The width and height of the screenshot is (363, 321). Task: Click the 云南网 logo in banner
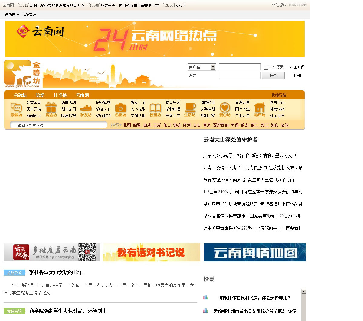click(40, 31)
